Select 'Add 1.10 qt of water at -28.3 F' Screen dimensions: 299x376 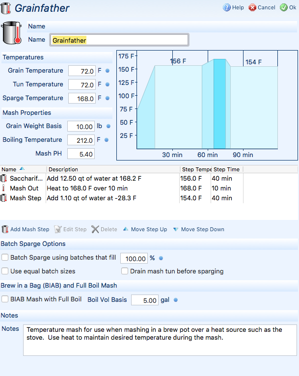click(x=91, y=198)
